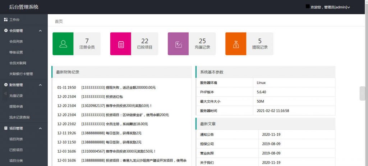Open 会员关联网 menu item

(18, 63)
